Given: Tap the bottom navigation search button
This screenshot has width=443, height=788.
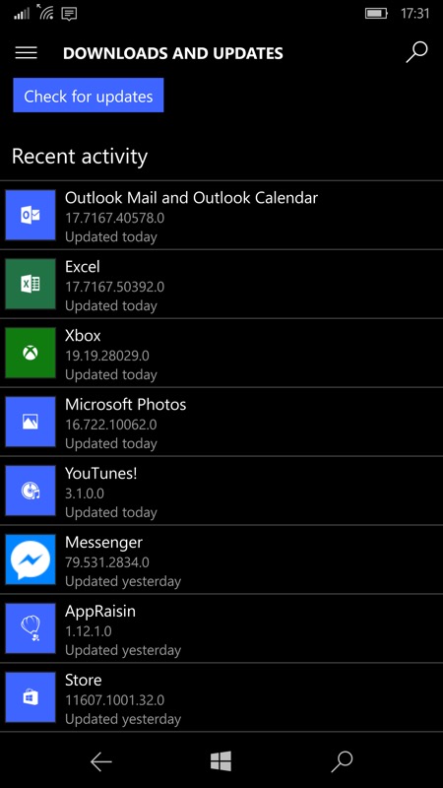Looking at the screenshot, I should [x=342, y=761].
